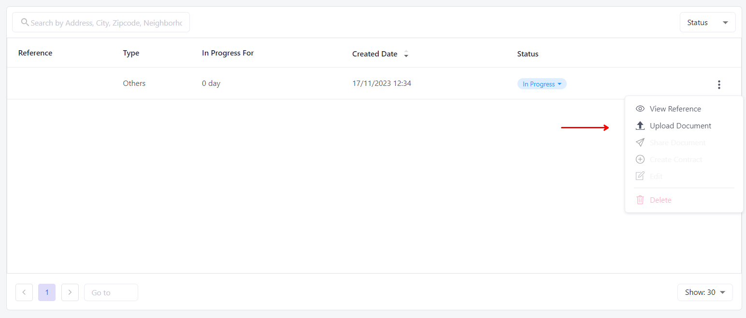746x318 pixels.
Task: Select View Reference from the menu
Action: (x=675, y=109)
